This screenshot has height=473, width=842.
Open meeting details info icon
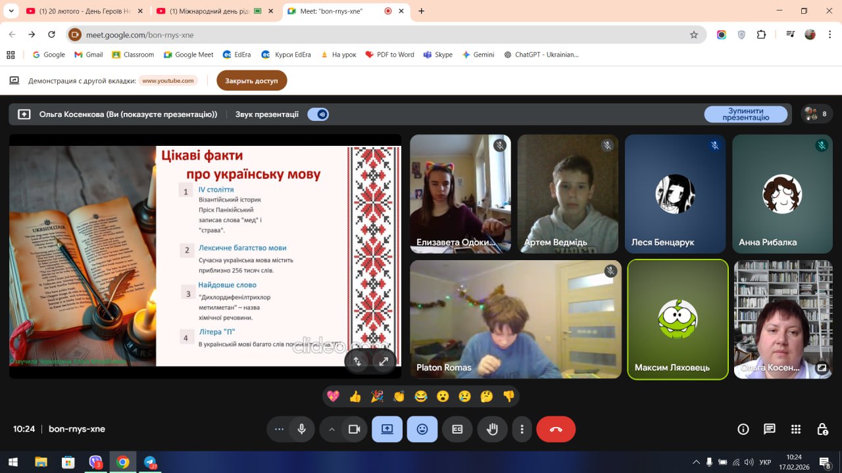[743, 429]
